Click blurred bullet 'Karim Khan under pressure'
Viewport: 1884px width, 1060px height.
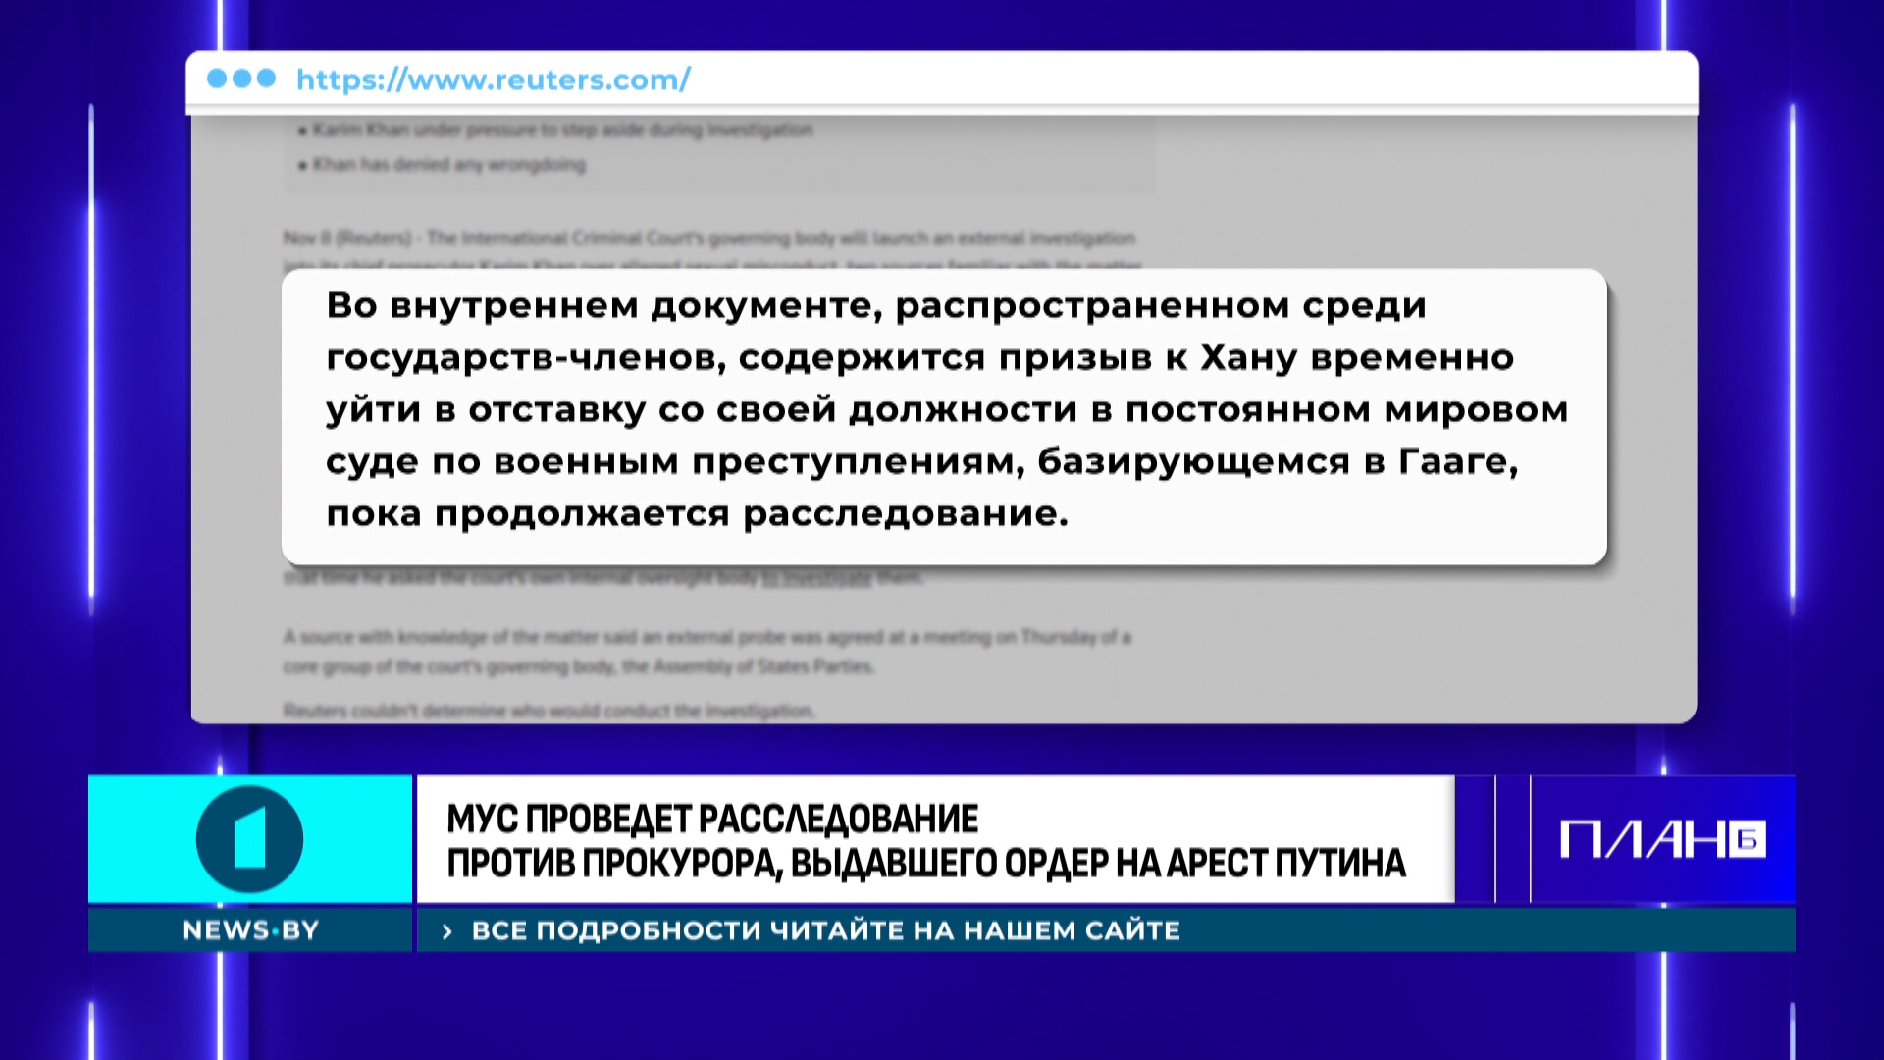(x=555, y=130)
